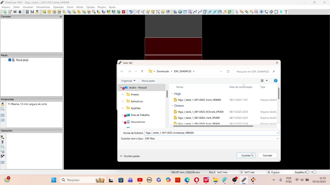Click the plasma cut operation icon in Operações
The height and width of the screenshot is (185, 330).
pos(3,137)
